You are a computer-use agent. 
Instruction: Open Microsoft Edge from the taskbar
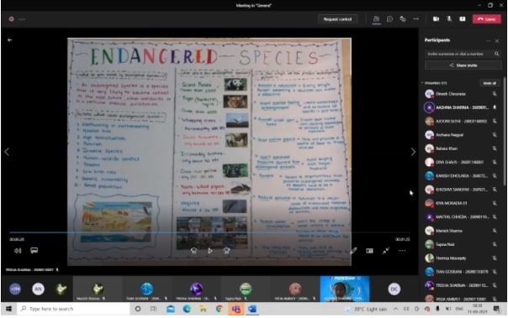coord(187,309)
